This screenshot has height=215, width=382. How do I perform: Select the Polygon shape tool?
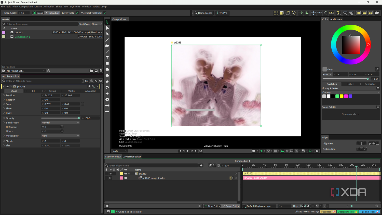click(107, 76)
